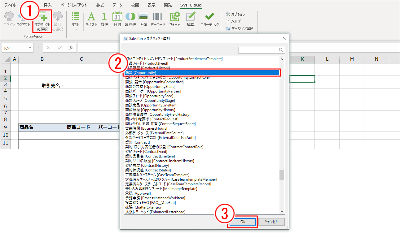Click the 取引先名： cell
This screenshot has width=400, height=233.
click(42, 85)
